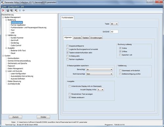Collapse the Bedienung tree node

pos(6,20)
